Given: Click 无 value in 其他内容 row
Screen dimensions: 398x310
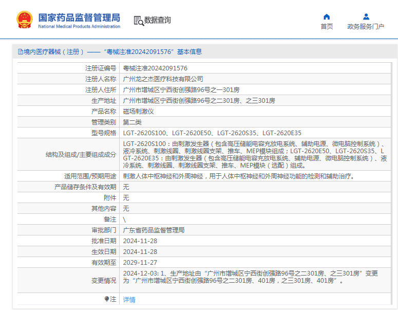Looking at the screenshot, I should 126,209.
